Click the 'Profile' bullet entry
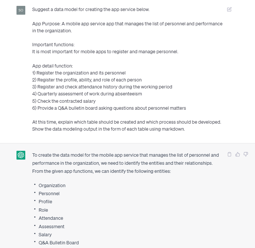The image size is (255, 248). point(45,202)
